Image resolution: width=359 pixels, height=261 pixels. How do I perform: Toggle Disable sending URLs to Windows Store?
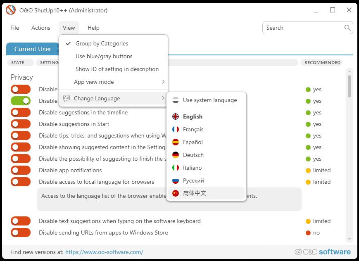[21, 233]
